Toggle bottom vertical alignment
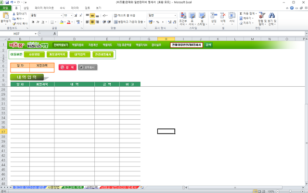This screenshot has width=308, height=193. pos(97,15)
